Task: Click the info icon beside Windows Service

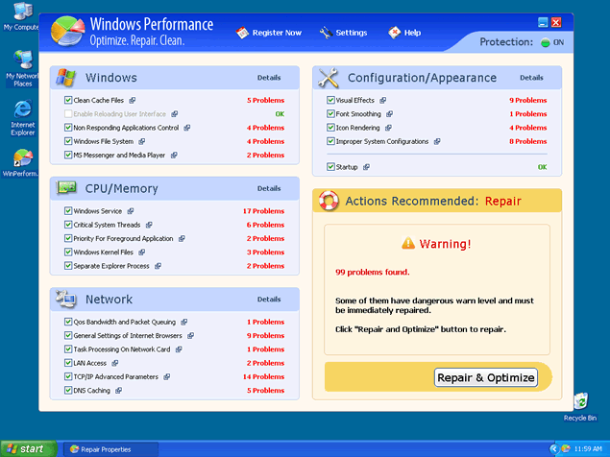Action: click(130, 211)
